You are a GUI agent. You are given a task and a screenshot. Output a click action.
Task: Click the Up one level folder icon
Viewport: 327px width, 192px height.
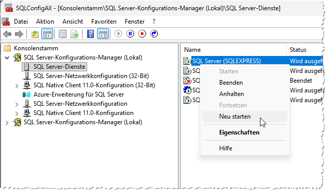(35, 34)
